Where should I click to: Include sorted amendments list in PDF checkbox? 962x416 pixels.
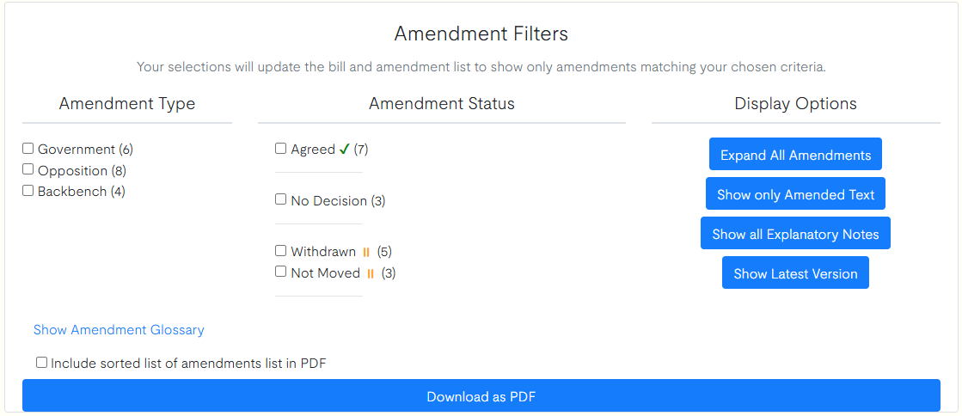pyautogui.click(x=41, y=363)
